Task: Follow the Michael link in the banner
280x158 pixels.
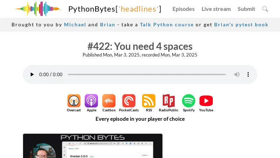Action: coord(75,25)
